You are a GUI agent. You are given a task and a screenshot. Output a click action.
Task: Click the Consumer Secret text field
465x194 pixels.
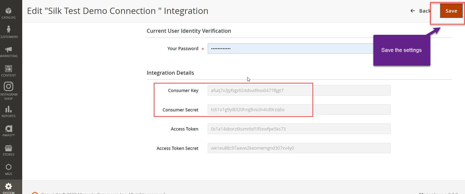[299, 110]
